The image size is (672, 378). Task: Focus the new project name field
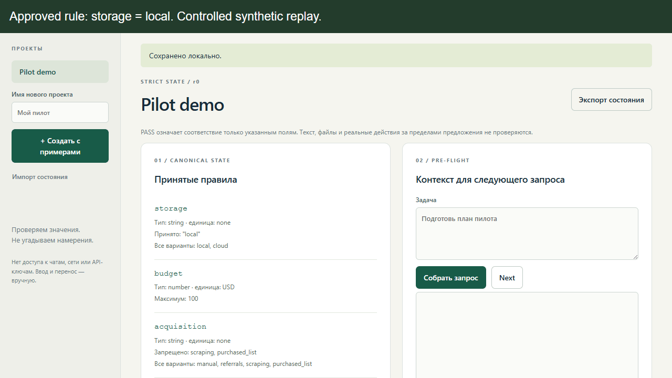point(60,112)
